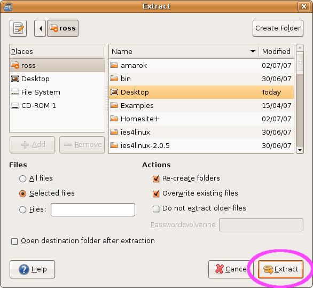Viewport: 313px width, 288px height.
Task: Click the file list scrollbar down arrow
Action: [x=300, y=150]
